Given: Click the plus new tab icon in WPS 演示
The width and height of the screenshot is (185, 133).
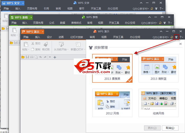Looking at the screenshot, I should (x=55, y=57).
